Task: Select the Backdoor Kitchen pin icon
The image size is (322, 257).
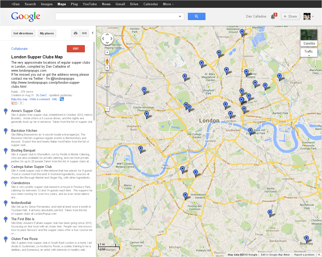Action: tap(6, 131)
